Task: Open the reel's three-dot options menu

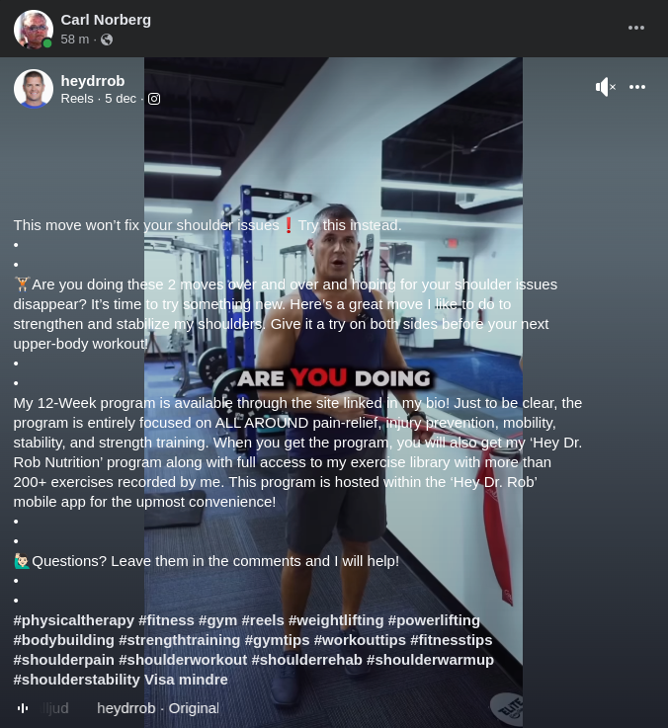Action: tap(637, 87)
